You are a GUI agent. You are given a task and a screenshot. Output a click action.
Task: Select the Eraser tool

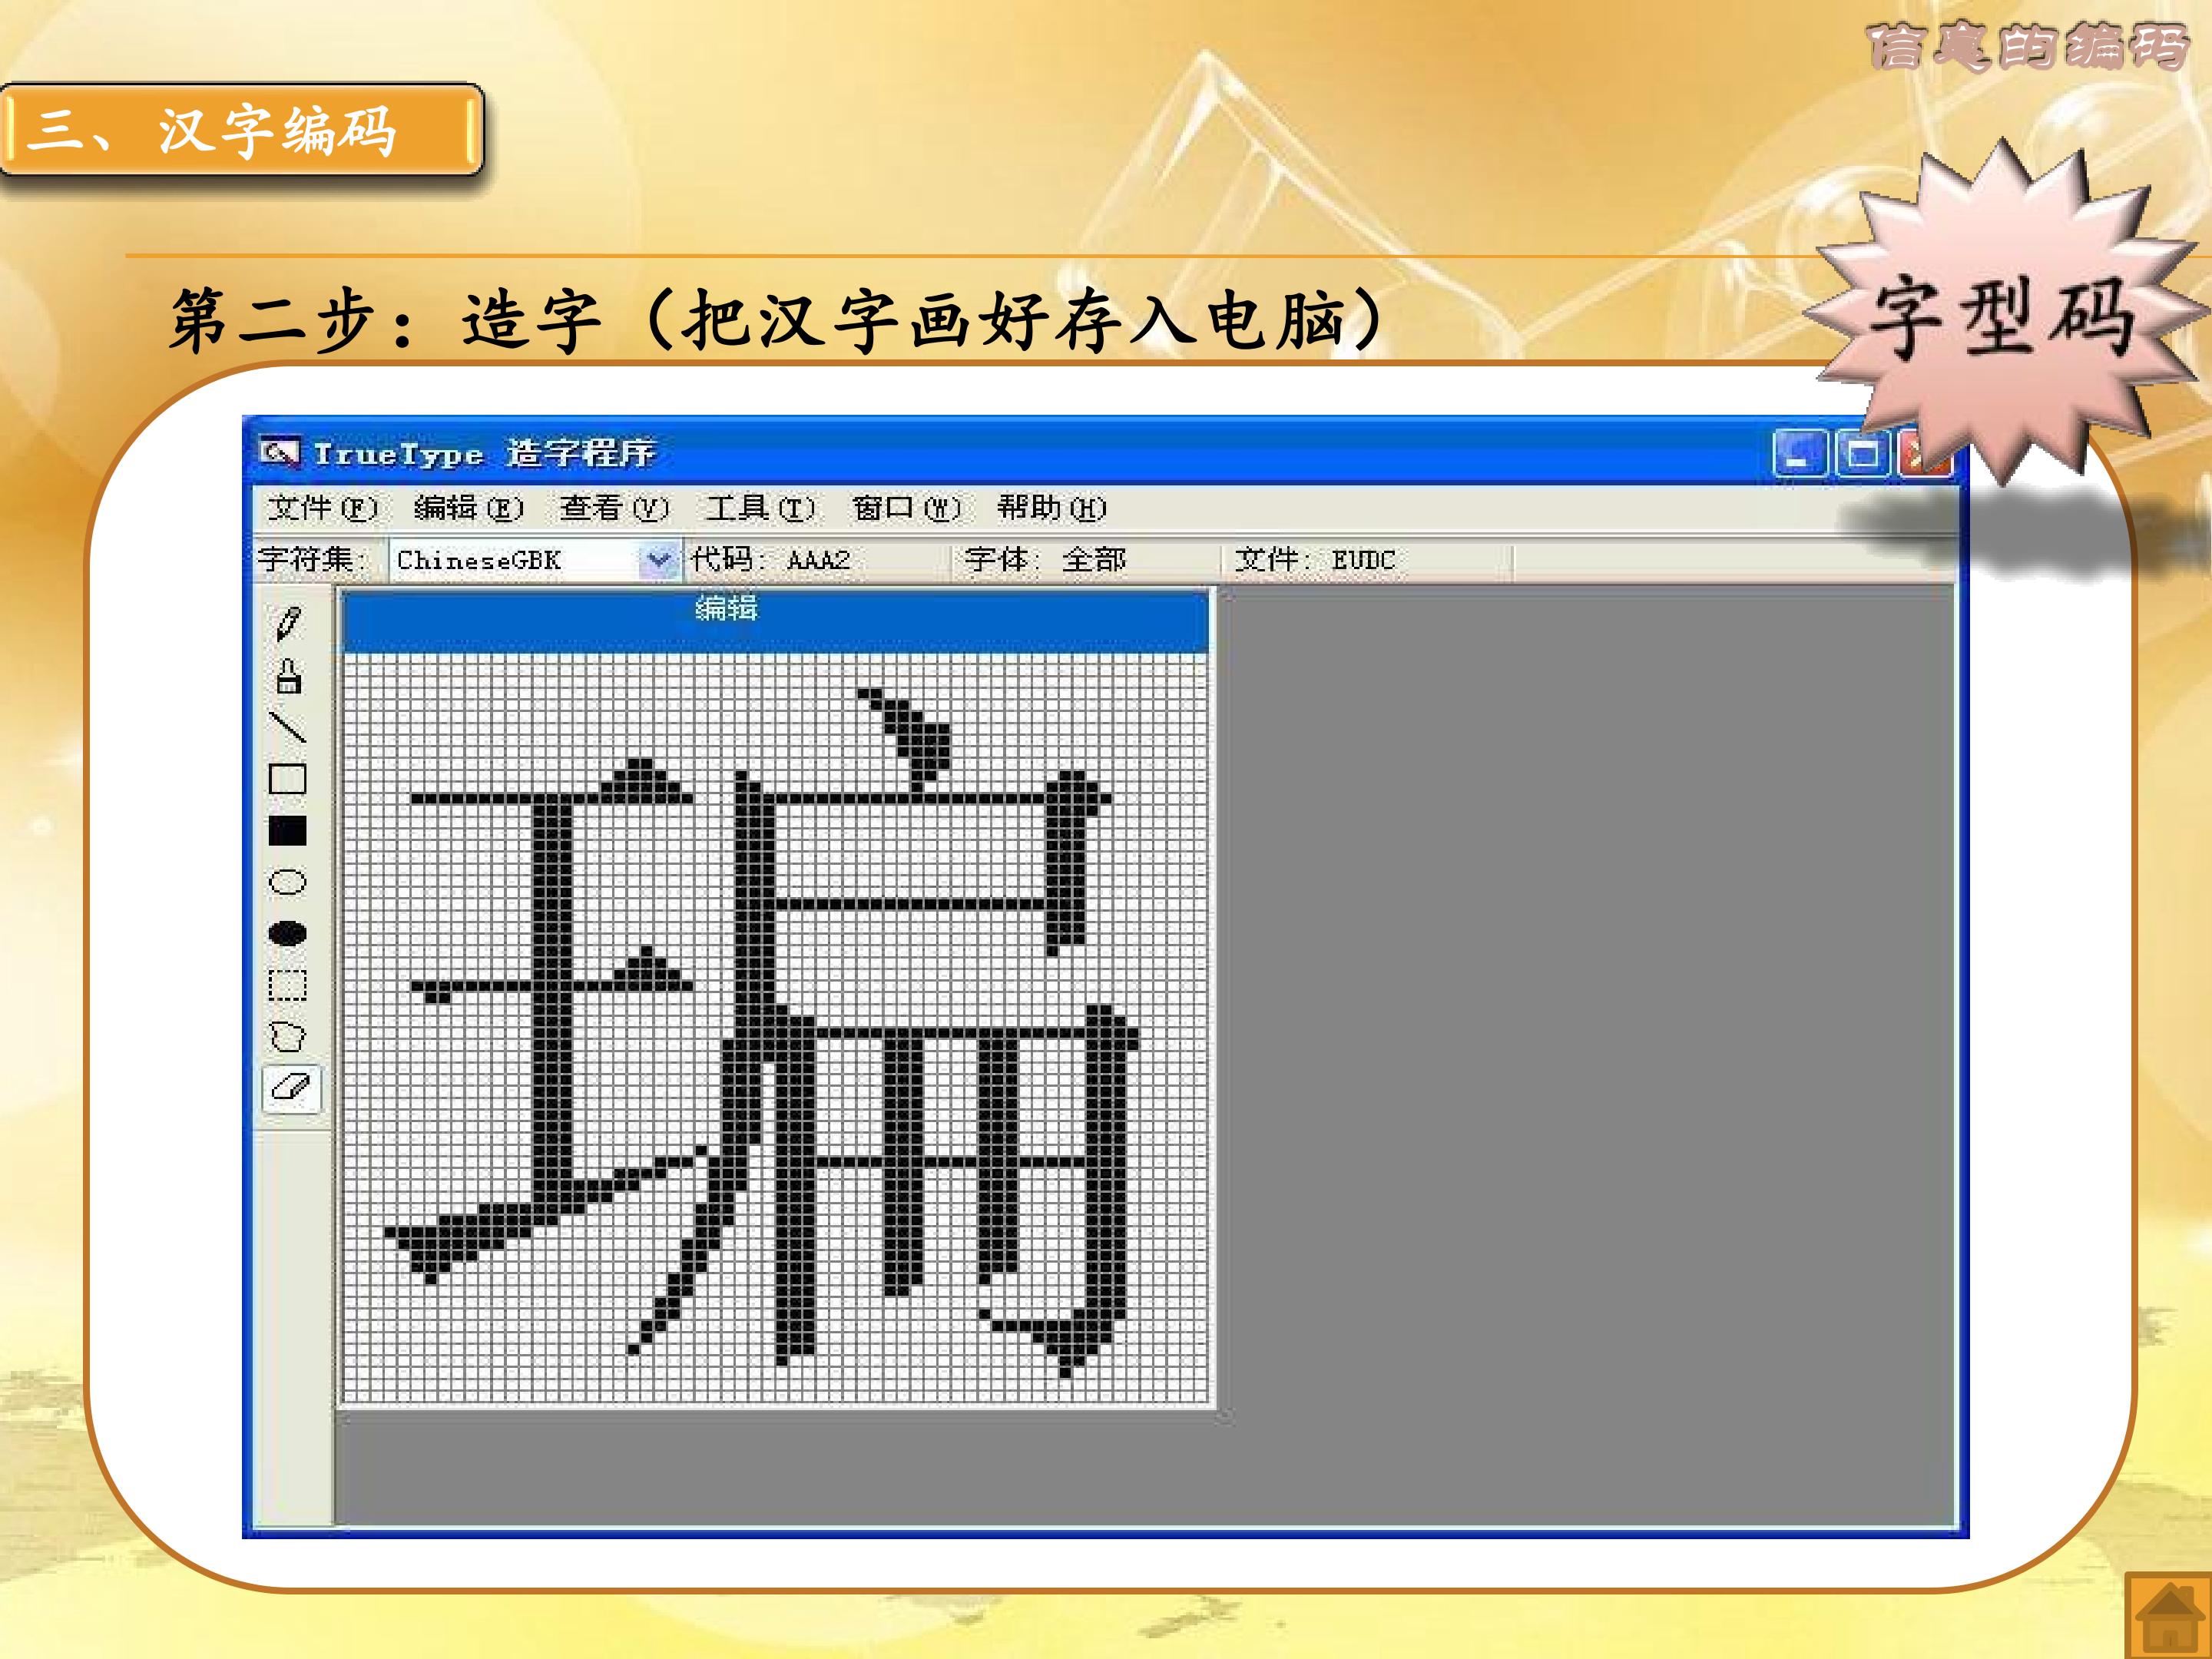pos(291,1088)
